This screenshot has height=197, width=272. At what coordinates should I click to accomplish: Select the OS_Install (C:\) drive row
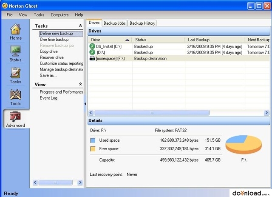point(179,46)
